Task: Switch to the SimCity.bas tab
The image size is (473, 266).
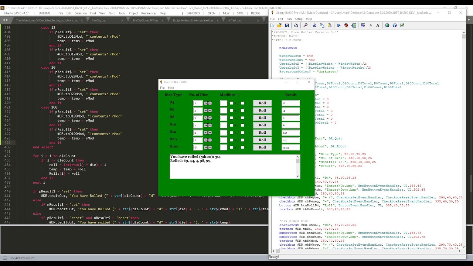Action: point(99,20)
